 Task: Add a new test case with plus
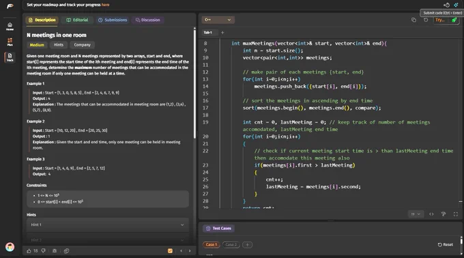tap(248, 244)
